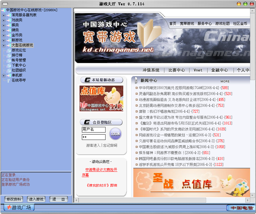Select the 游戏论坛 tree item
The image size is (256, 214).
point(19,50)
